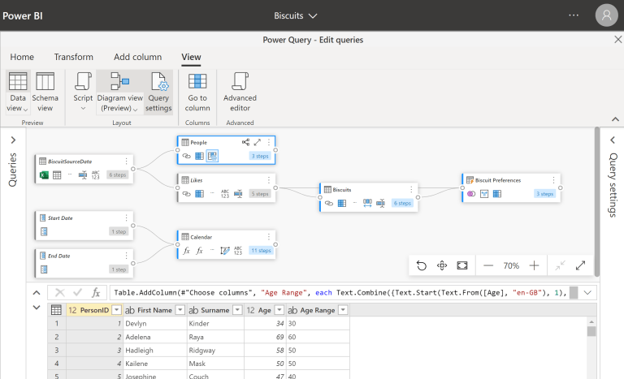Activate the pan/auto-arrange diagram control
Screen dimensions: 624x379
[442, 265]
